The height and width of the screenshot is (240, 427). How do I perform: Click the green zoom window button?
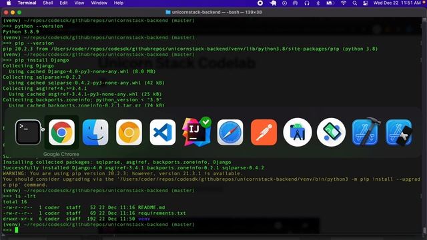coord(19,13)
